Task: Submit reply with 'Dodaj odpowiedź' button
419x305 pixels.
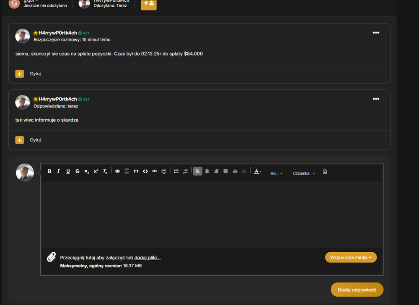Action: tap(357, 290)
